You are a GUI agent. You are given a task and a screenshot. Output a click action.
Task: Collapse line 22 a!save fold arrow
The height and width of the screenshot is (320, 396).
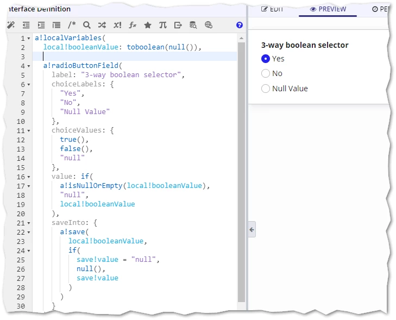29,233
